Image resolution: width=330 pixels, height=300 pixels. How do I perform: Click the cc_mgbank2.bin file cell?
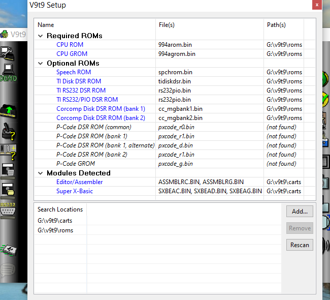(x=180, y=118)
